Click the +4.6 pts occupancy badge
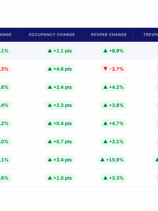This screenshot has height=211, width=158. click(60, 69)
